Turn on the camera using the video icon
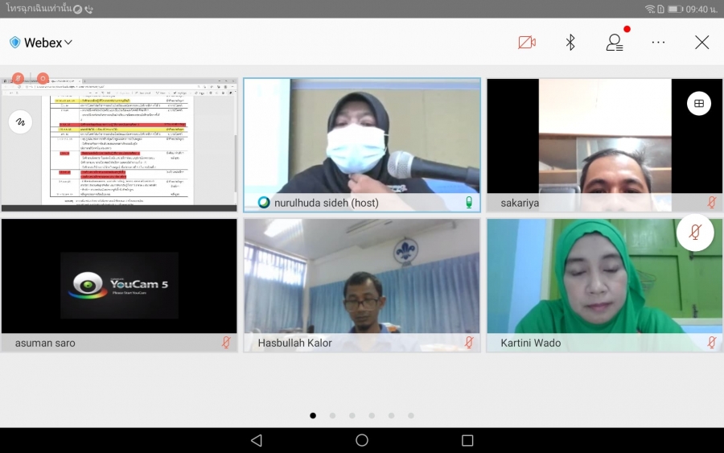The height and width of the screenshot is (453, 724). point(527,43)
